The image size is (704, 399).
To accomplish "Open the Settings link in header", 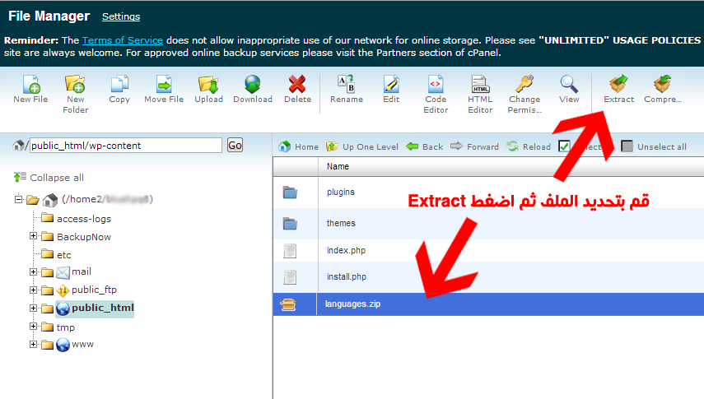I will pyautogui.click(x=121, y=16).
